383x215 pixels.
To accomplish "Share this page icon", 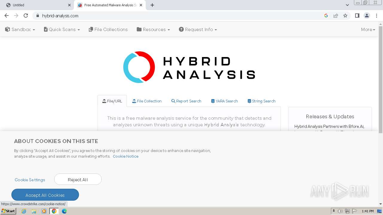I will click(336, 16).
